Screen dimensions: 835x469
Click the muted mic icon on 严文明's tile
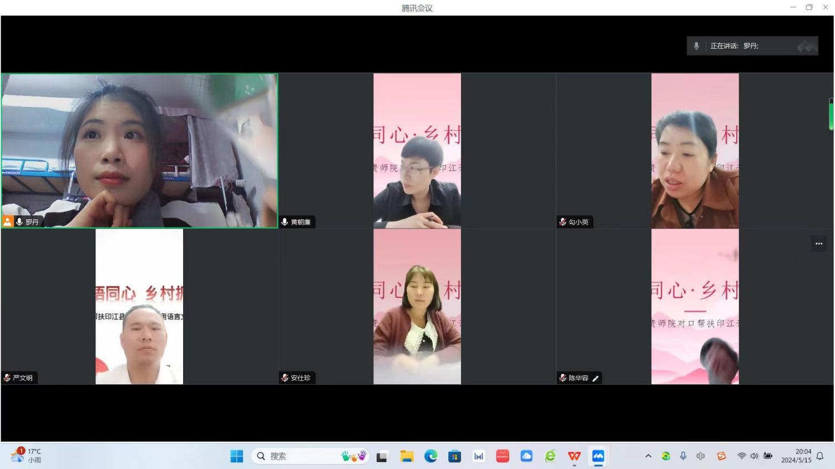click(x=7, y=378)
